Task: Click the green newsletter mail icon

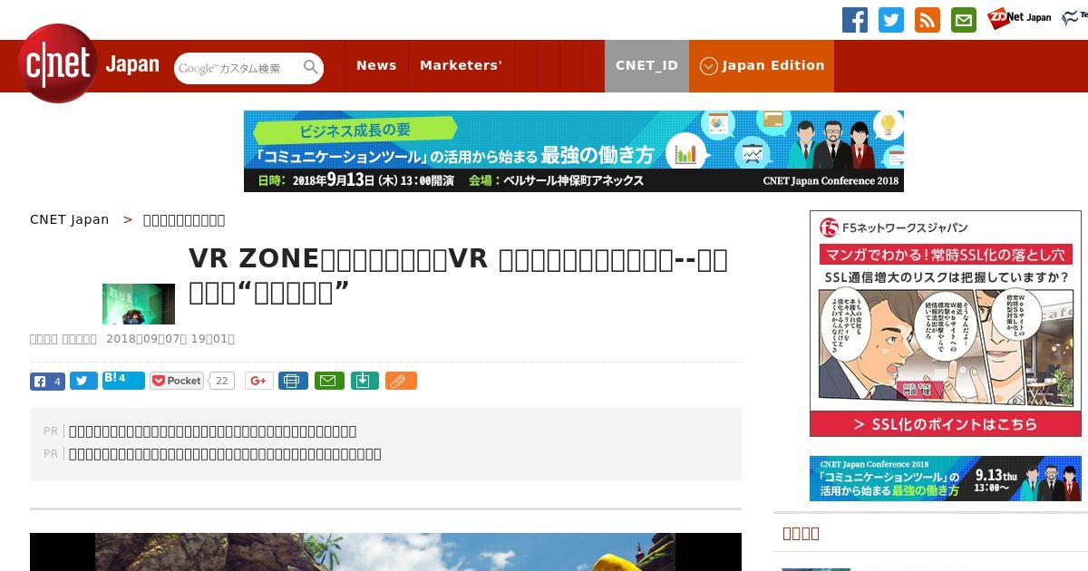Action: tap(964, 20)
